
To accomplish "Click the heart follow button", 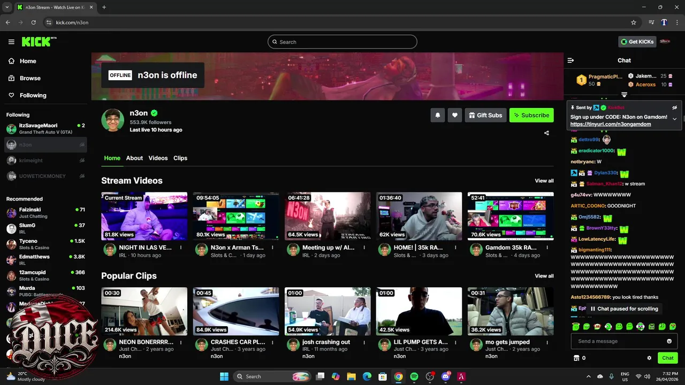I will [455, 115].
